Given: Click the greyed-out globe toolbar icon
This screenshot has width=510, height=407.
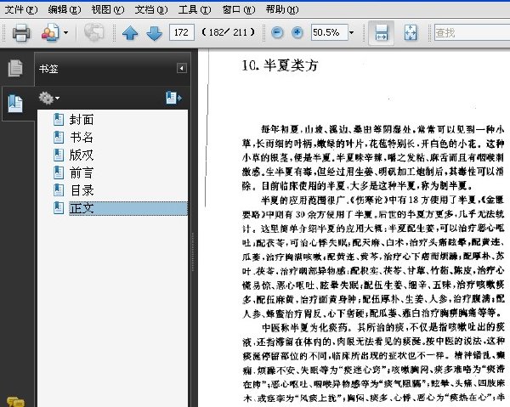Looking at the screenshot, I should click(94, 31).
